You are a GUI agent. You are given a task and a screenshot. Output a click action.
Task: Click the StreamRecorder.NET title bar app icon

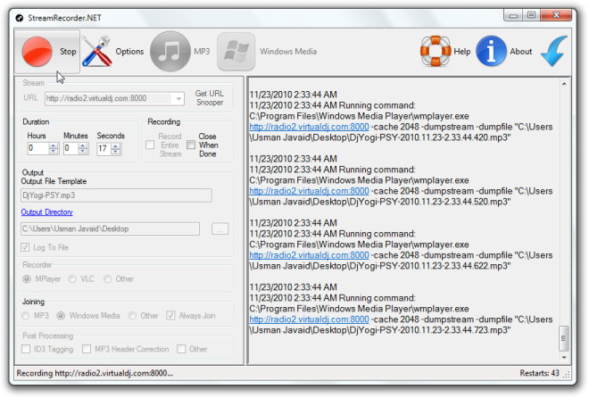pos(20,18)
